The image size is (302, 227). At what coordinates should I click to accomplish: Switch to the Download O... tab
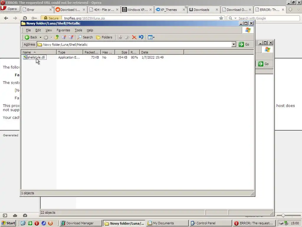pyautogui.click(x=237, y=10)
